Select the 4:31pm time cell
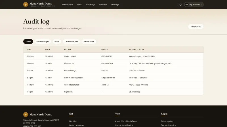Screen dimensions: 227x127 pos(30,92)
